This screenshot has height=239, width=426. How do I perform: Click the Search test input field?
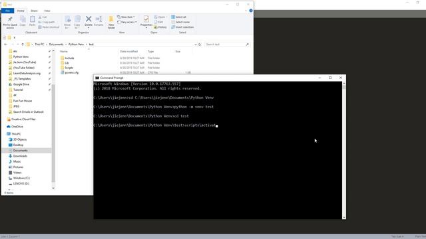pyautogui.click(x=227, y=44)
